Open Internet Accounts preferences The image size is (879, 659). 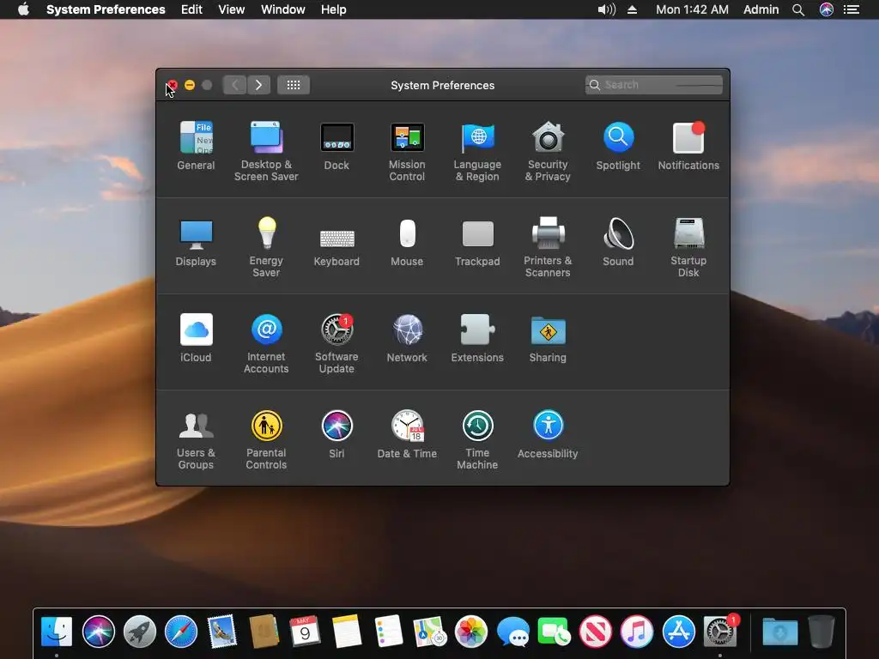point(266,343)
